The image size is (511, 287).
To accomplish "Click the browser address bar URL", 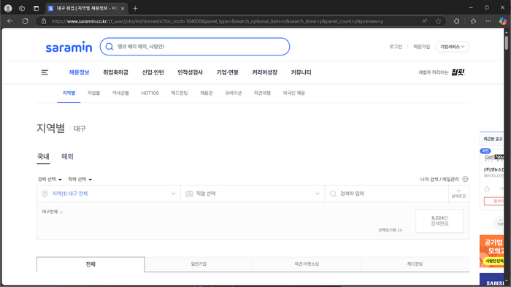I will pyautogui.click(x=217, y=21).
